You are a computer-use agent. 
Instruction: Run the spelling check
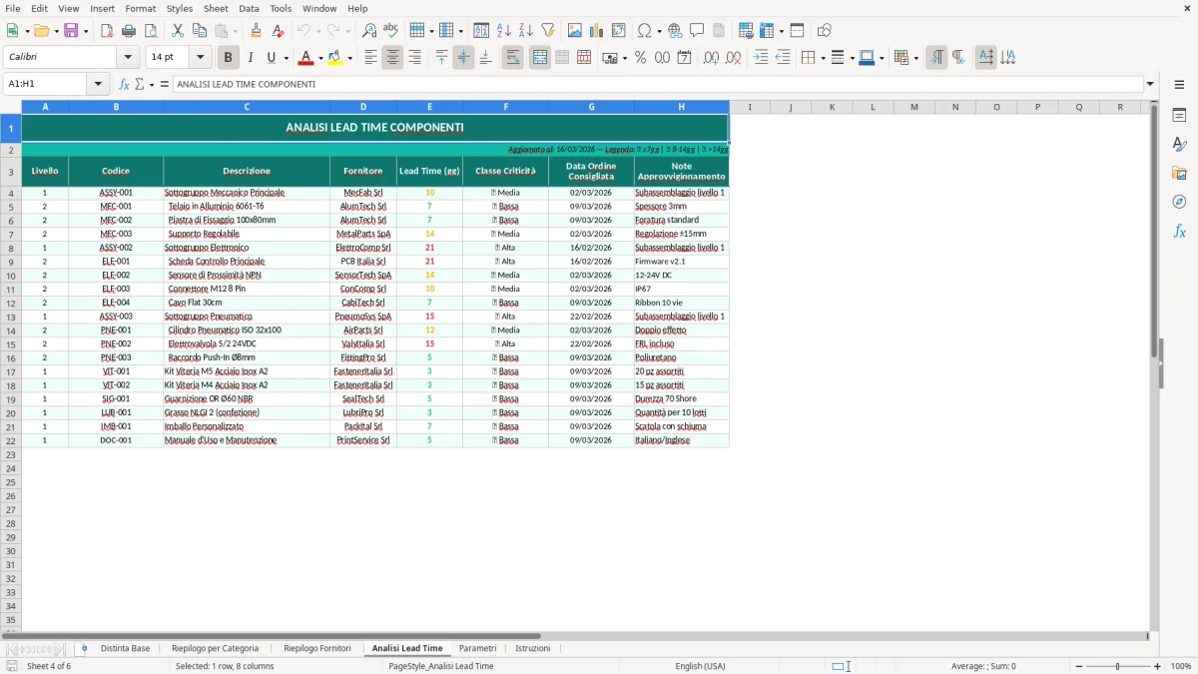click(391, 31)
